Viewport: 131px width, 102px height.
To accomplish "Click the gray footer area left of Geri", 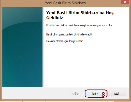I will point(34,93).
